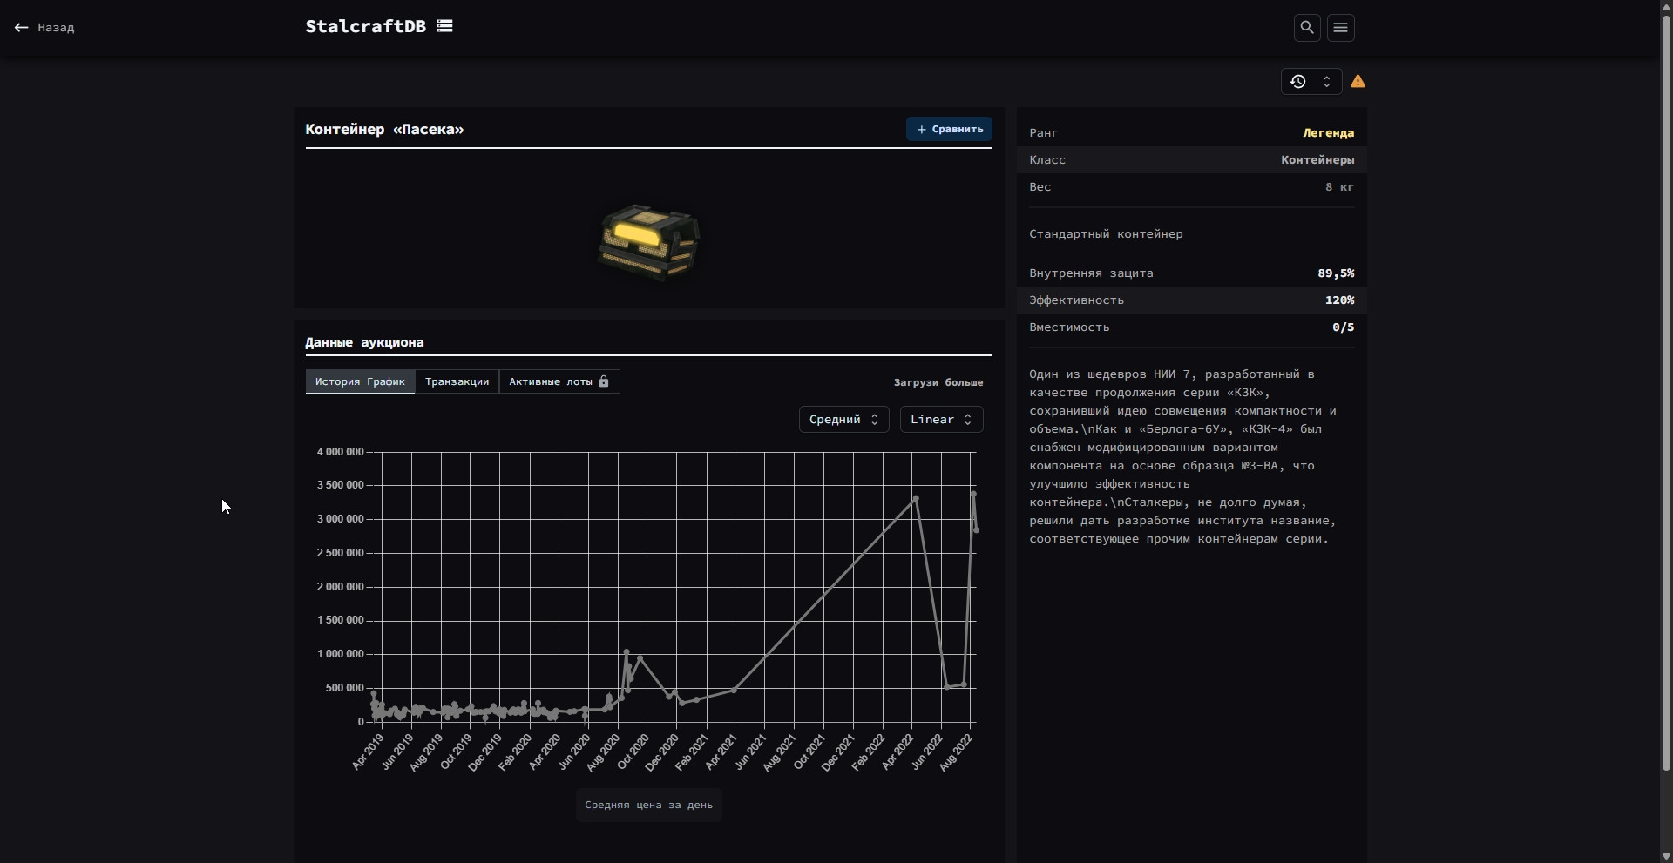Click the Пасека container image
The image size is (1673, 863).
point(649,242)
